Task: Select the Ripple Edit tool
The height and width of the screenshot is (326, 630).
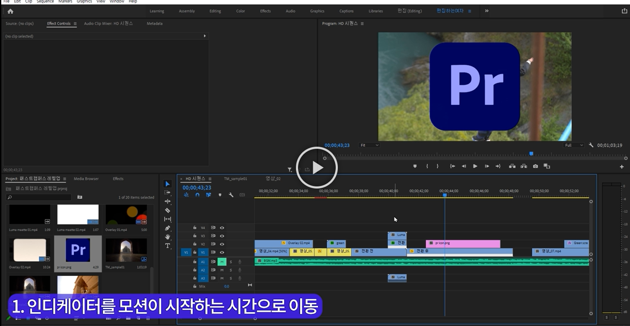Action: coord(167,201)
